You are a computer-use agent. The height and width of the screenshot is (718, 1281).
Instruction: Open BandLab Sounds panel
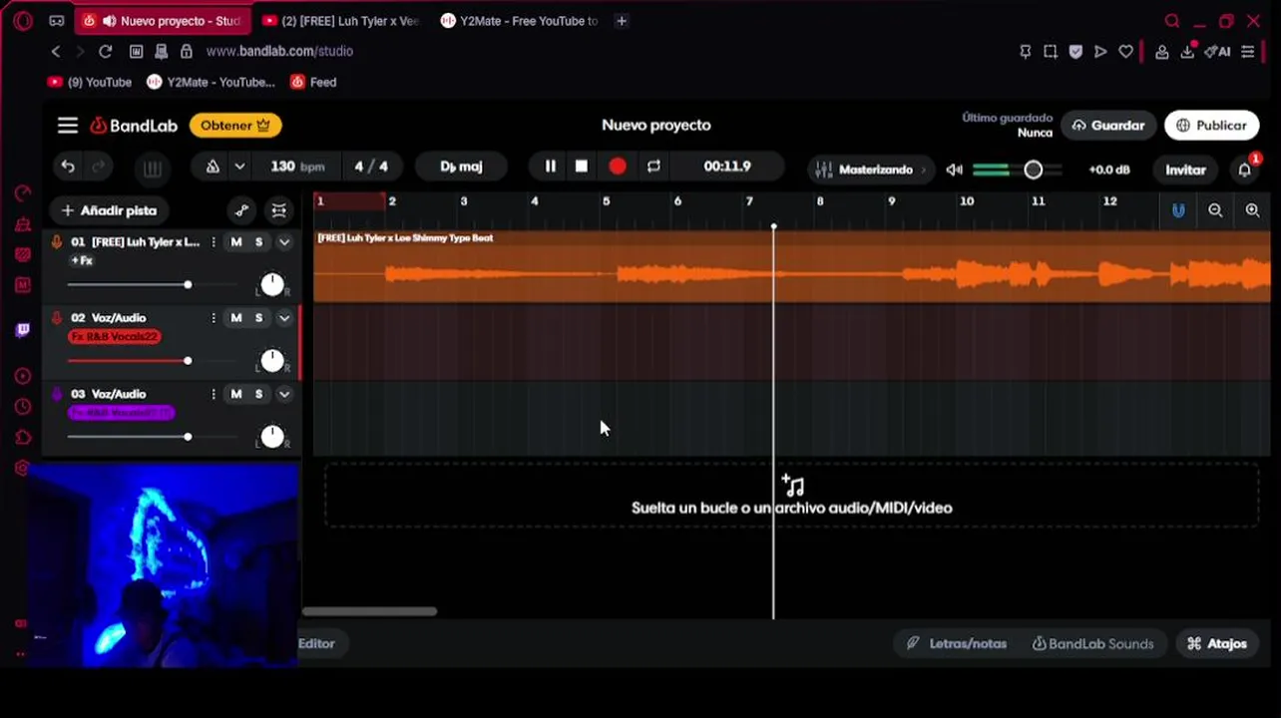pos(1092,644)
